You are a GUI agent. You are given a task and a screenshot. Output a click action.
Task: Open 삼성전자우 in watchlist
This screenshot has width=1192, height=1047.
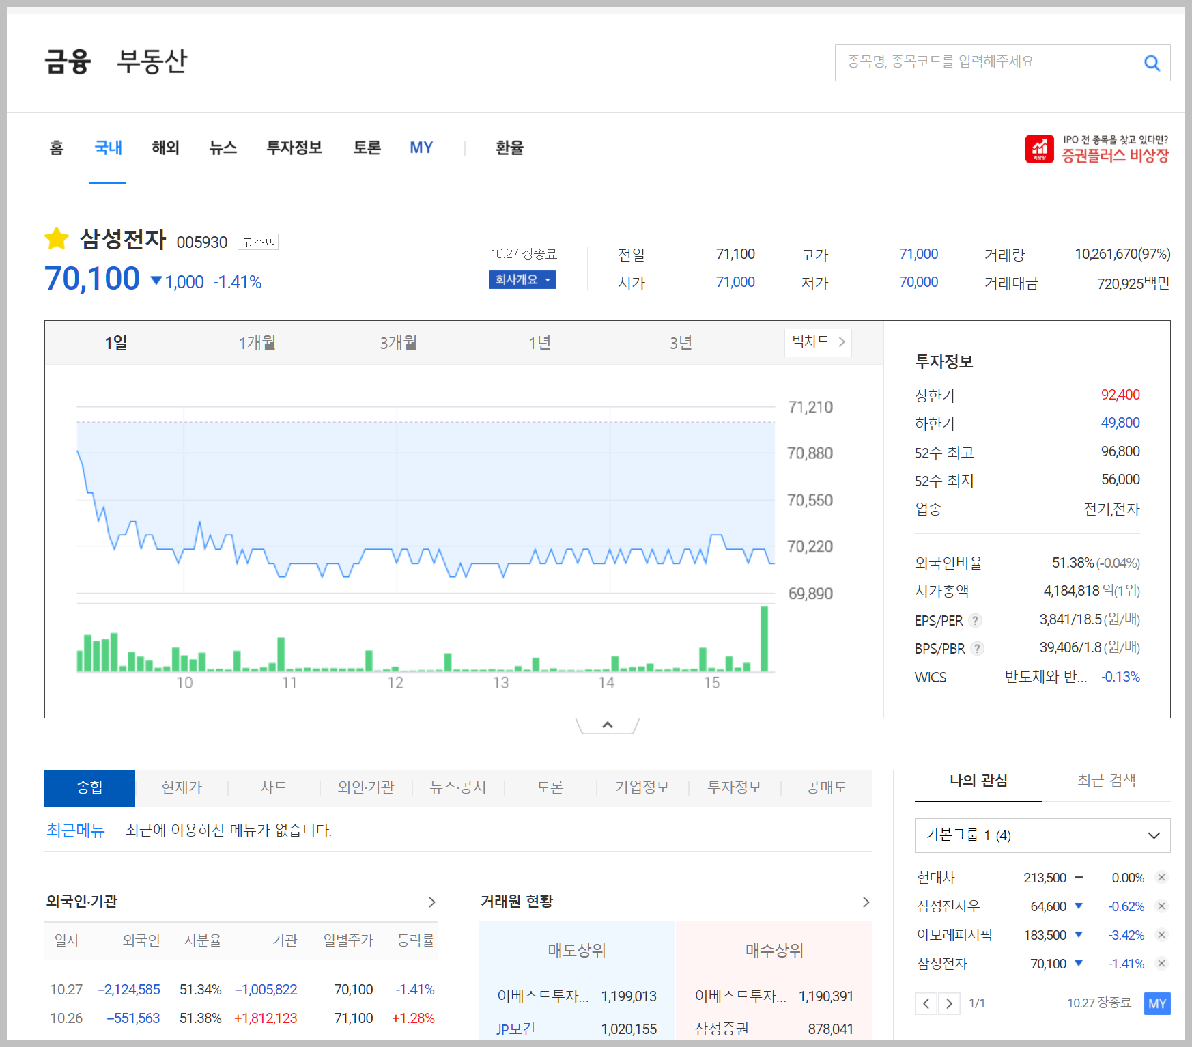click(948, 906)
